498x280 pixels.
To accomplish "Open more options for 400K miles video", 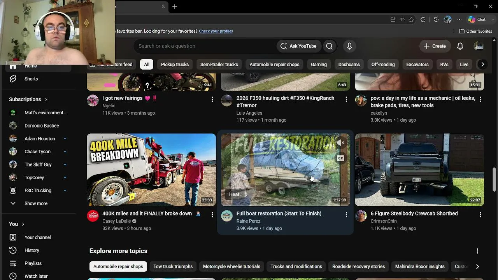I will point(212,215).
